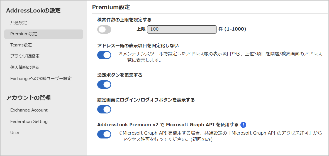Toggle ログイン/ログオフボタンを表示する switch off
This screenshot has height=156, width=329.
click(x=104, y=109)
